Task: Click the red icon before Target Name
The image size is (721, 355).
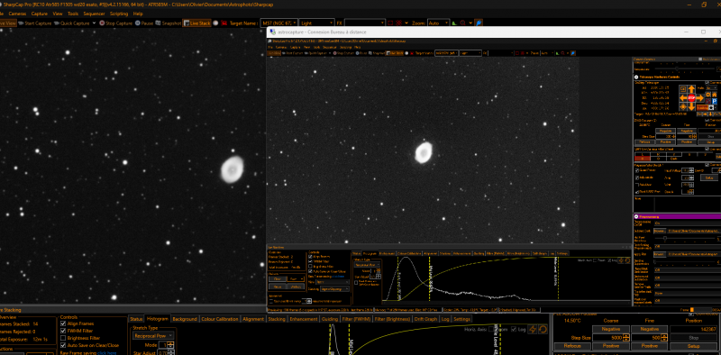Action: pyautogui.click(x=224, y=23)
